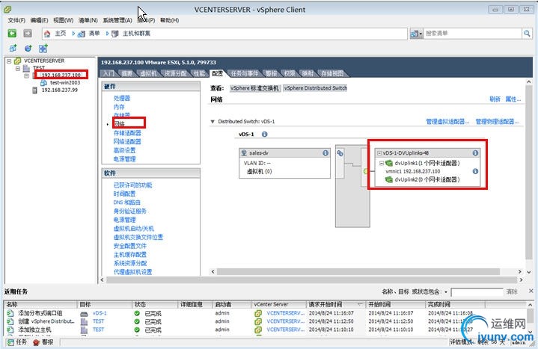Open recent tasks filter dropdown arrow

[x=446, y=292]
